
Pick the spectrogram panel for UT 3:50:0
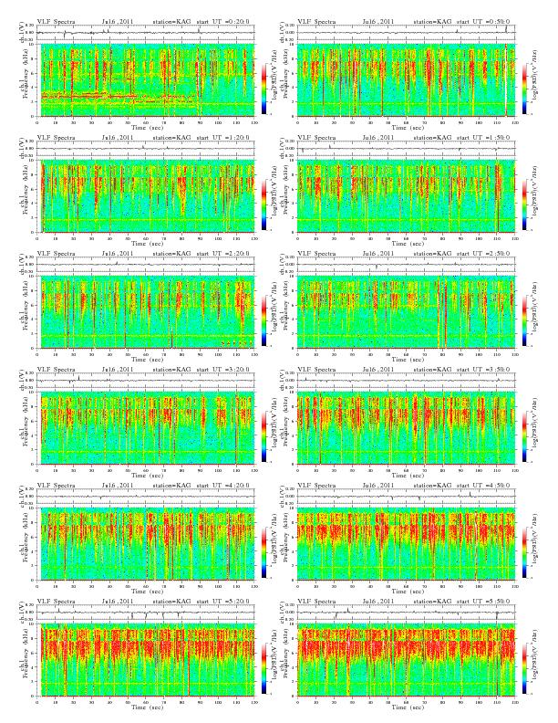point(406,428)
